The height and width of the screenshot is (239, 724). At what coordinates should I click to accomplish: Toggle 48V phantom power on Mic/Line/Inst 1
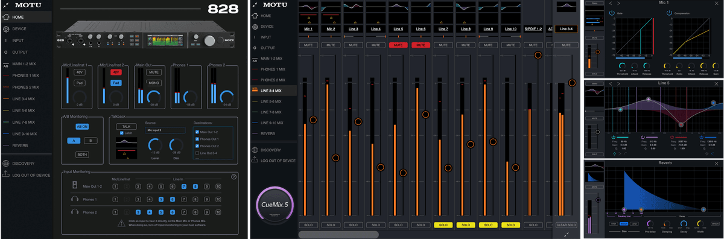pos(79,72)
